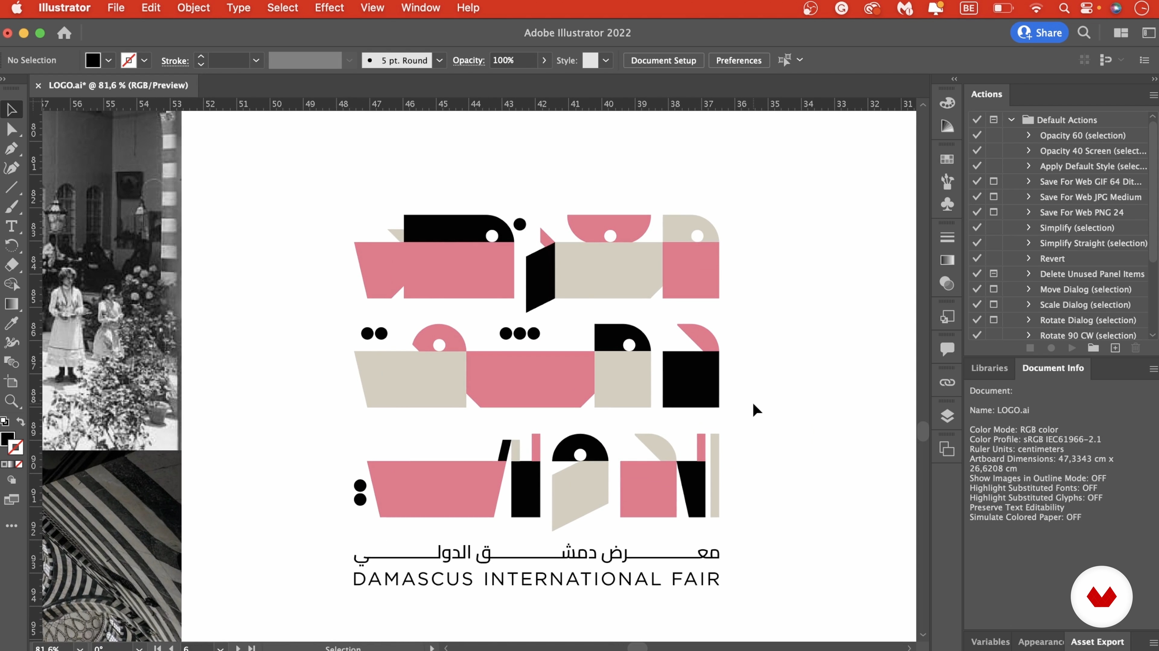Click Create New Action plus icon
The height and width of the screenshot is (651, 1159).
tap(1115, 348)
